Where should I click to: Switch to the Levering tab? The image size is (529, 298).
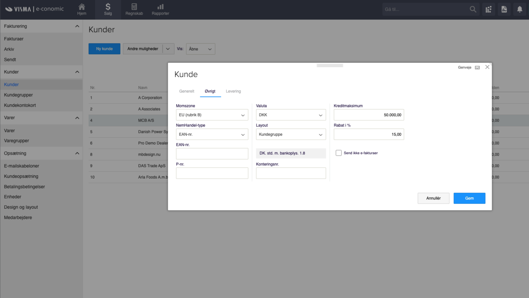tap(233, 91)
